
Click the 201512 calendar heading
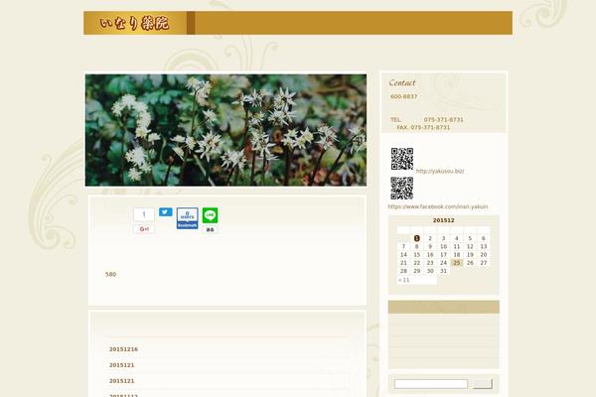click(x=443, y=220)
